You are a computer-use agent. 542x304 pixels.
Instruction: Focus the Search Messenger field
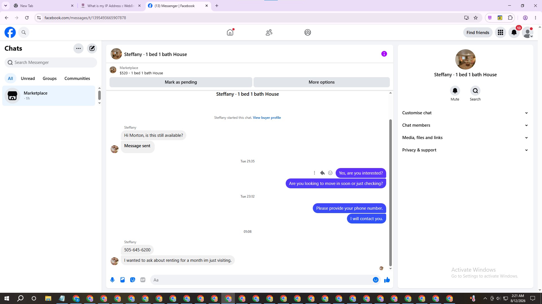[51, 62]
